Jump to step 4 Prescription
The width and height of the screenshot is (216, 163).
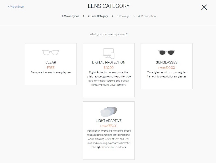147,16
